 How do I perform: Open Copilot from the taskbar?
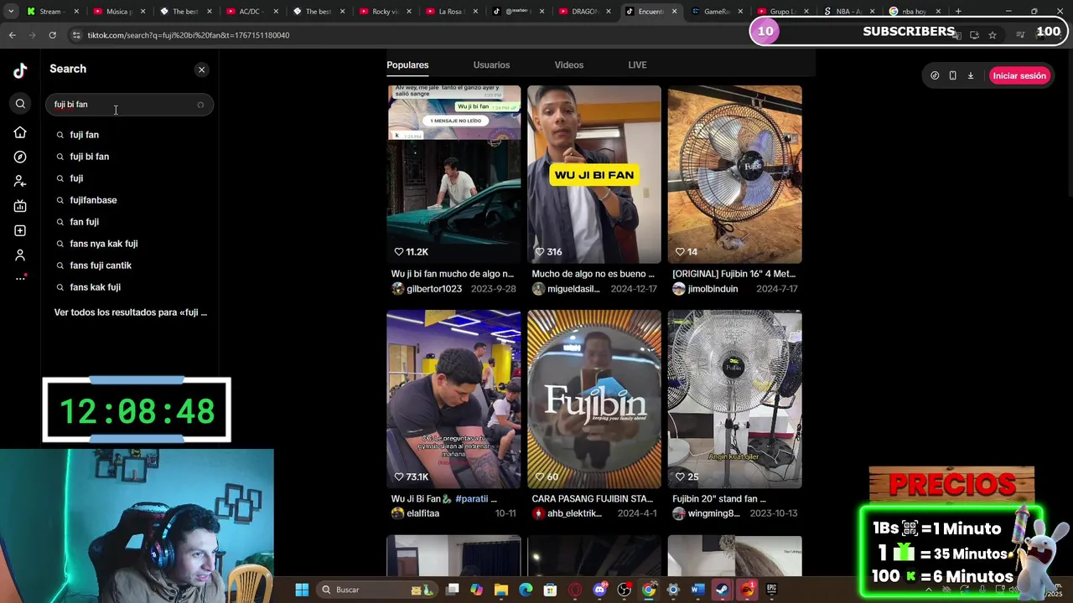[476, 590]
